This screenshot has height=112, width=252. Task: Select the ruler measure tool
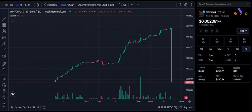tap(4, 64)
